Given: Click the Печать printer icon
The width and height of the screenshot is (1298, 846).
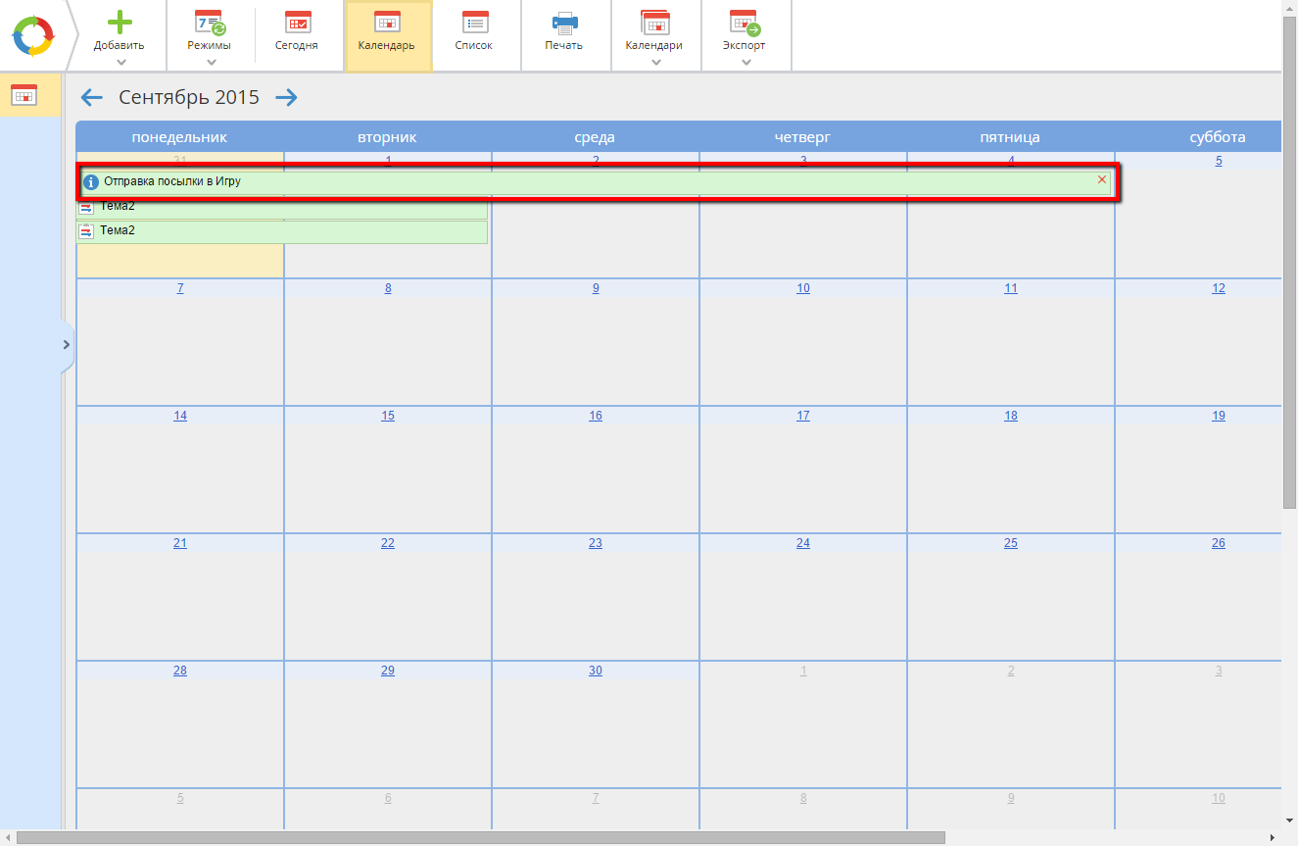Looking at the screenshot, I should (x=564, y=24).
